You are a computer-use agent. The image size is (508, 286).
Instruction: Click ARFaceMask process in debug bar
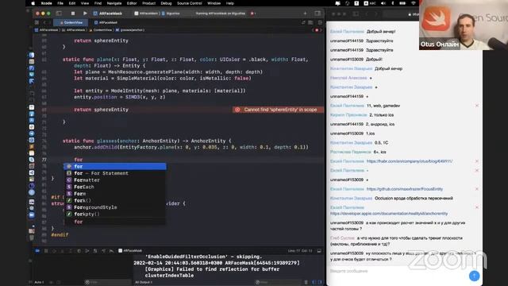pos(130,251)
